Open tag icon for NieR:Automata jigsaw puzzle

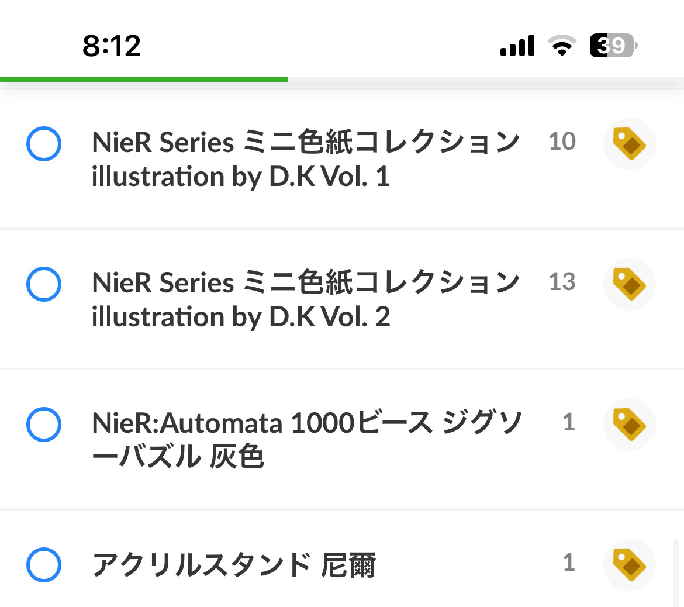[629, 425]
